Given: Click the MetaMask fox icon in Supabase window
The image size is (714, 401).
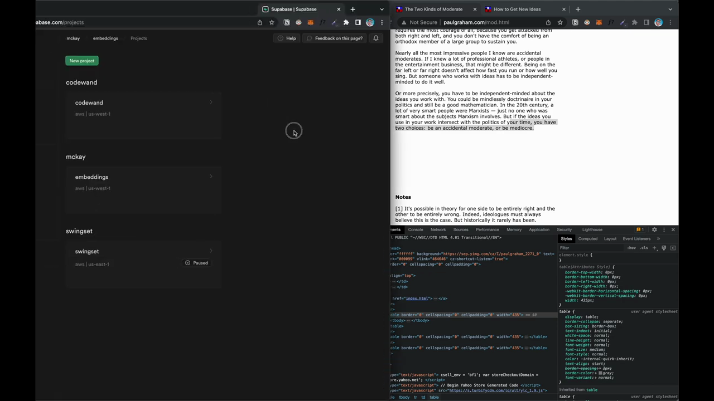Looking at the screenshot, I should pos(310,22).
